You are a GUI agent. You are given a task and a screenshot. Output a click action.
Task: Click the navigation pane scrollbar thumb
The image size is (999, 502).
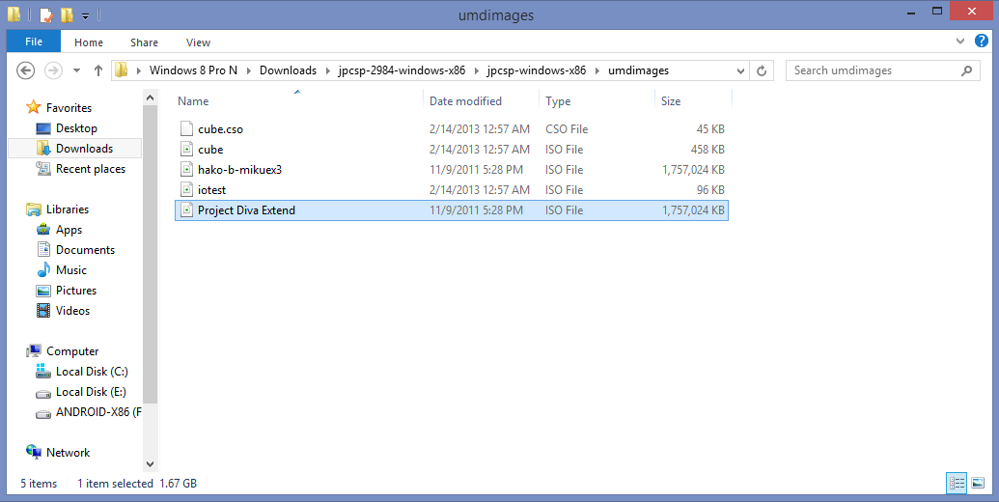[150, 255]
